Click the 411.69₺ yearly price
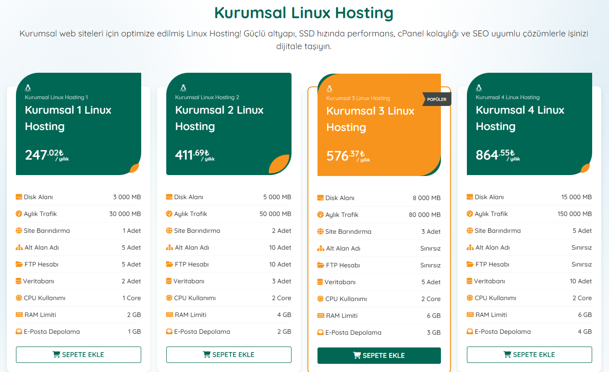 (195, 155)
